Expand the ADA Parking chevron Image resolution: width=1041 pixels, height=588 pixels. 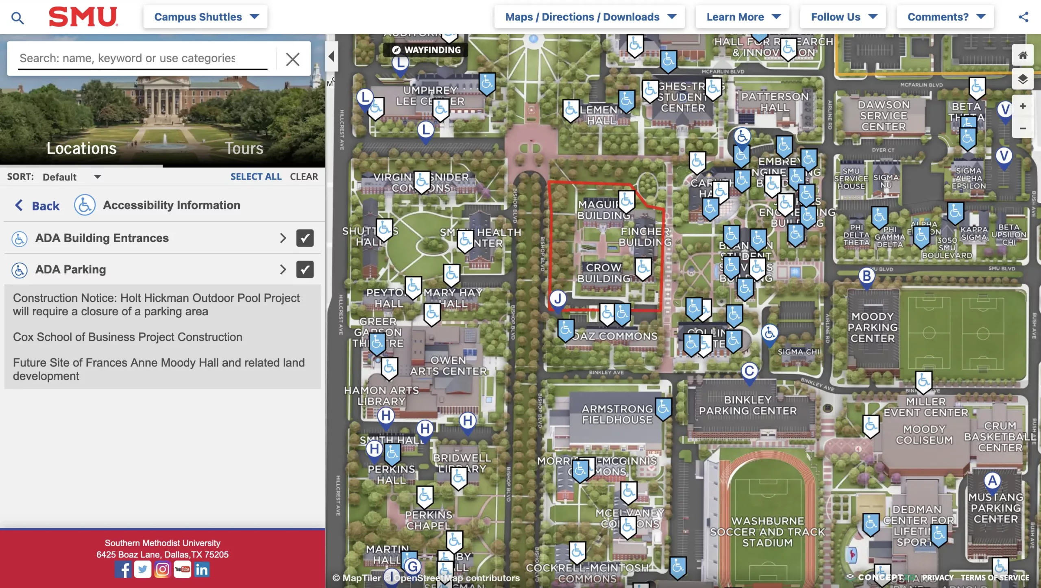coord(283,269)
